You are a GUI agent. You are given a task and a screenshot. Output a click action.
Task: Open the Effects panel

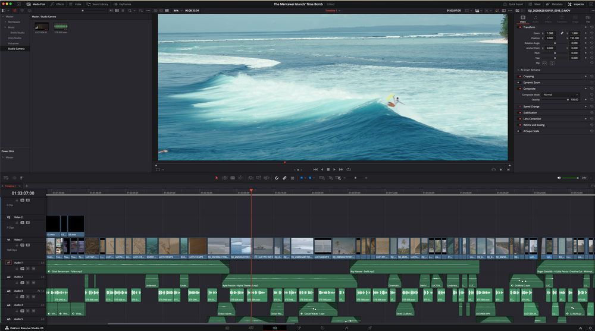(57, 4)
